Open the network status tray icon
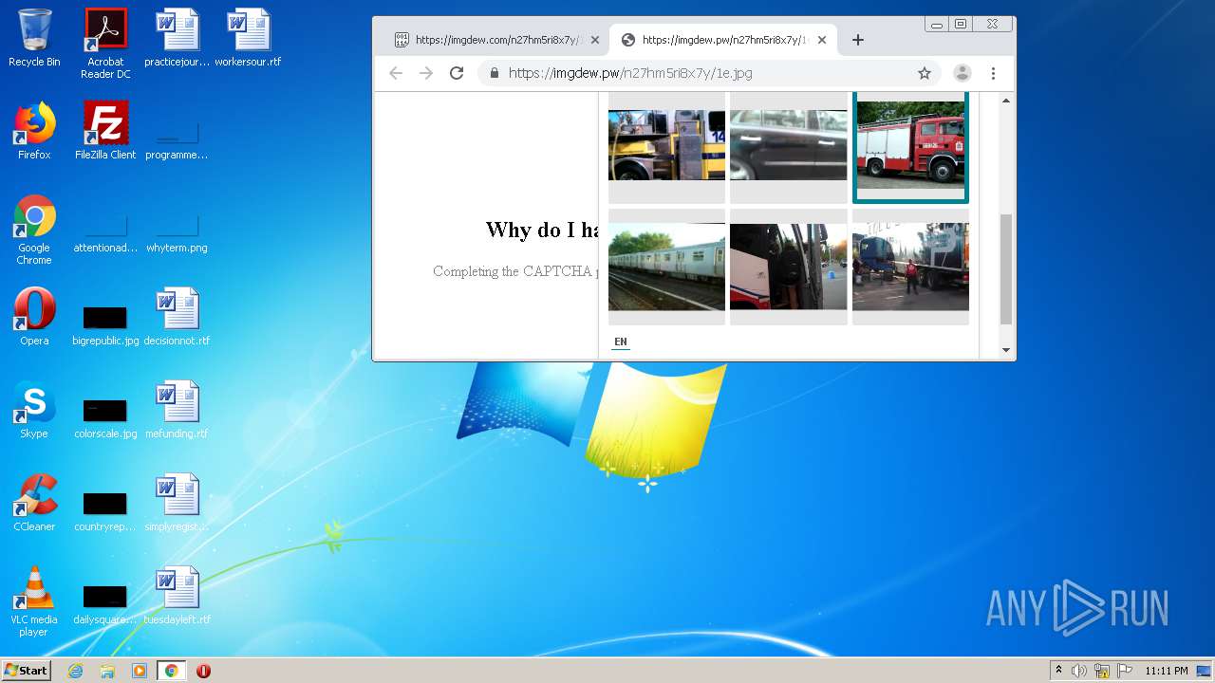This screenshot has width=1215, height=683. pyautogui.click(x=1102, y=671)
